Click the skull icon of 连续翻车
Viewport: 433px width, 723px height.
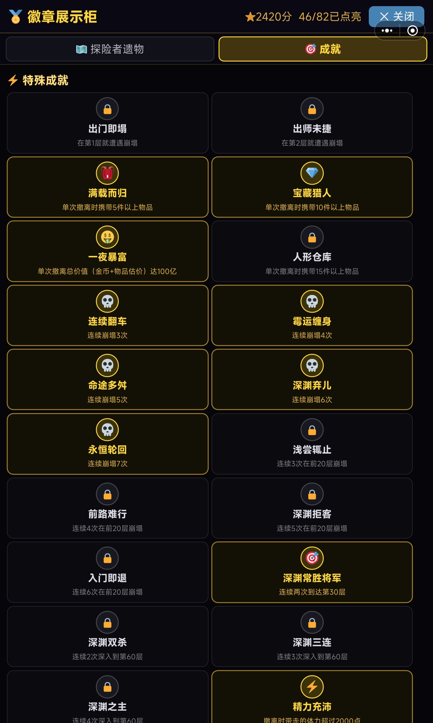pos(108,301)
